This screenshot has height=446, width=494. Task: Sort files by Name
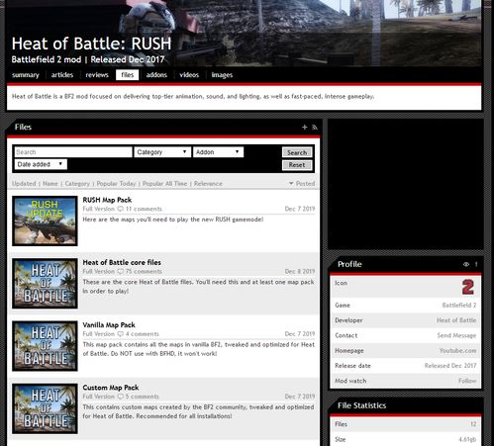click(x=50, y=184)
